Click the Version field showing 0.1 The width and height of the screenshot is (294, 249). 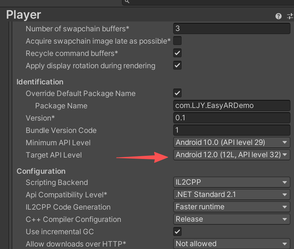click(231, 118)
